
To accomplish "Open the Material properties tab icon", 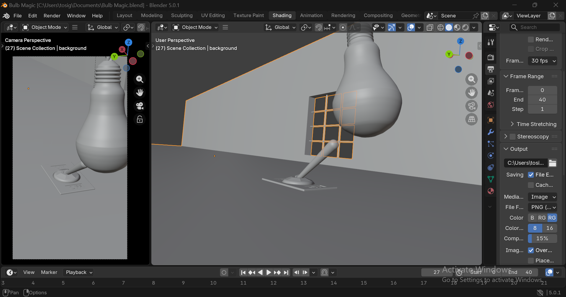I will coord(491,191).
